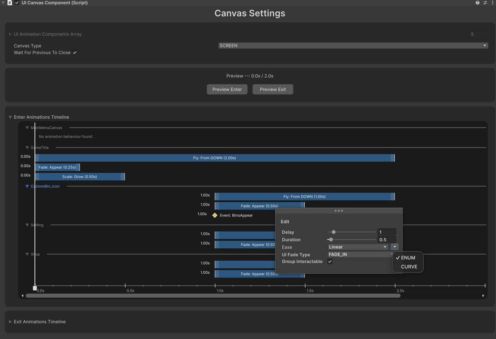The image size is (496, 339).
Task: Click the No animation behaviour found text
Action: (x=66, y=136)
